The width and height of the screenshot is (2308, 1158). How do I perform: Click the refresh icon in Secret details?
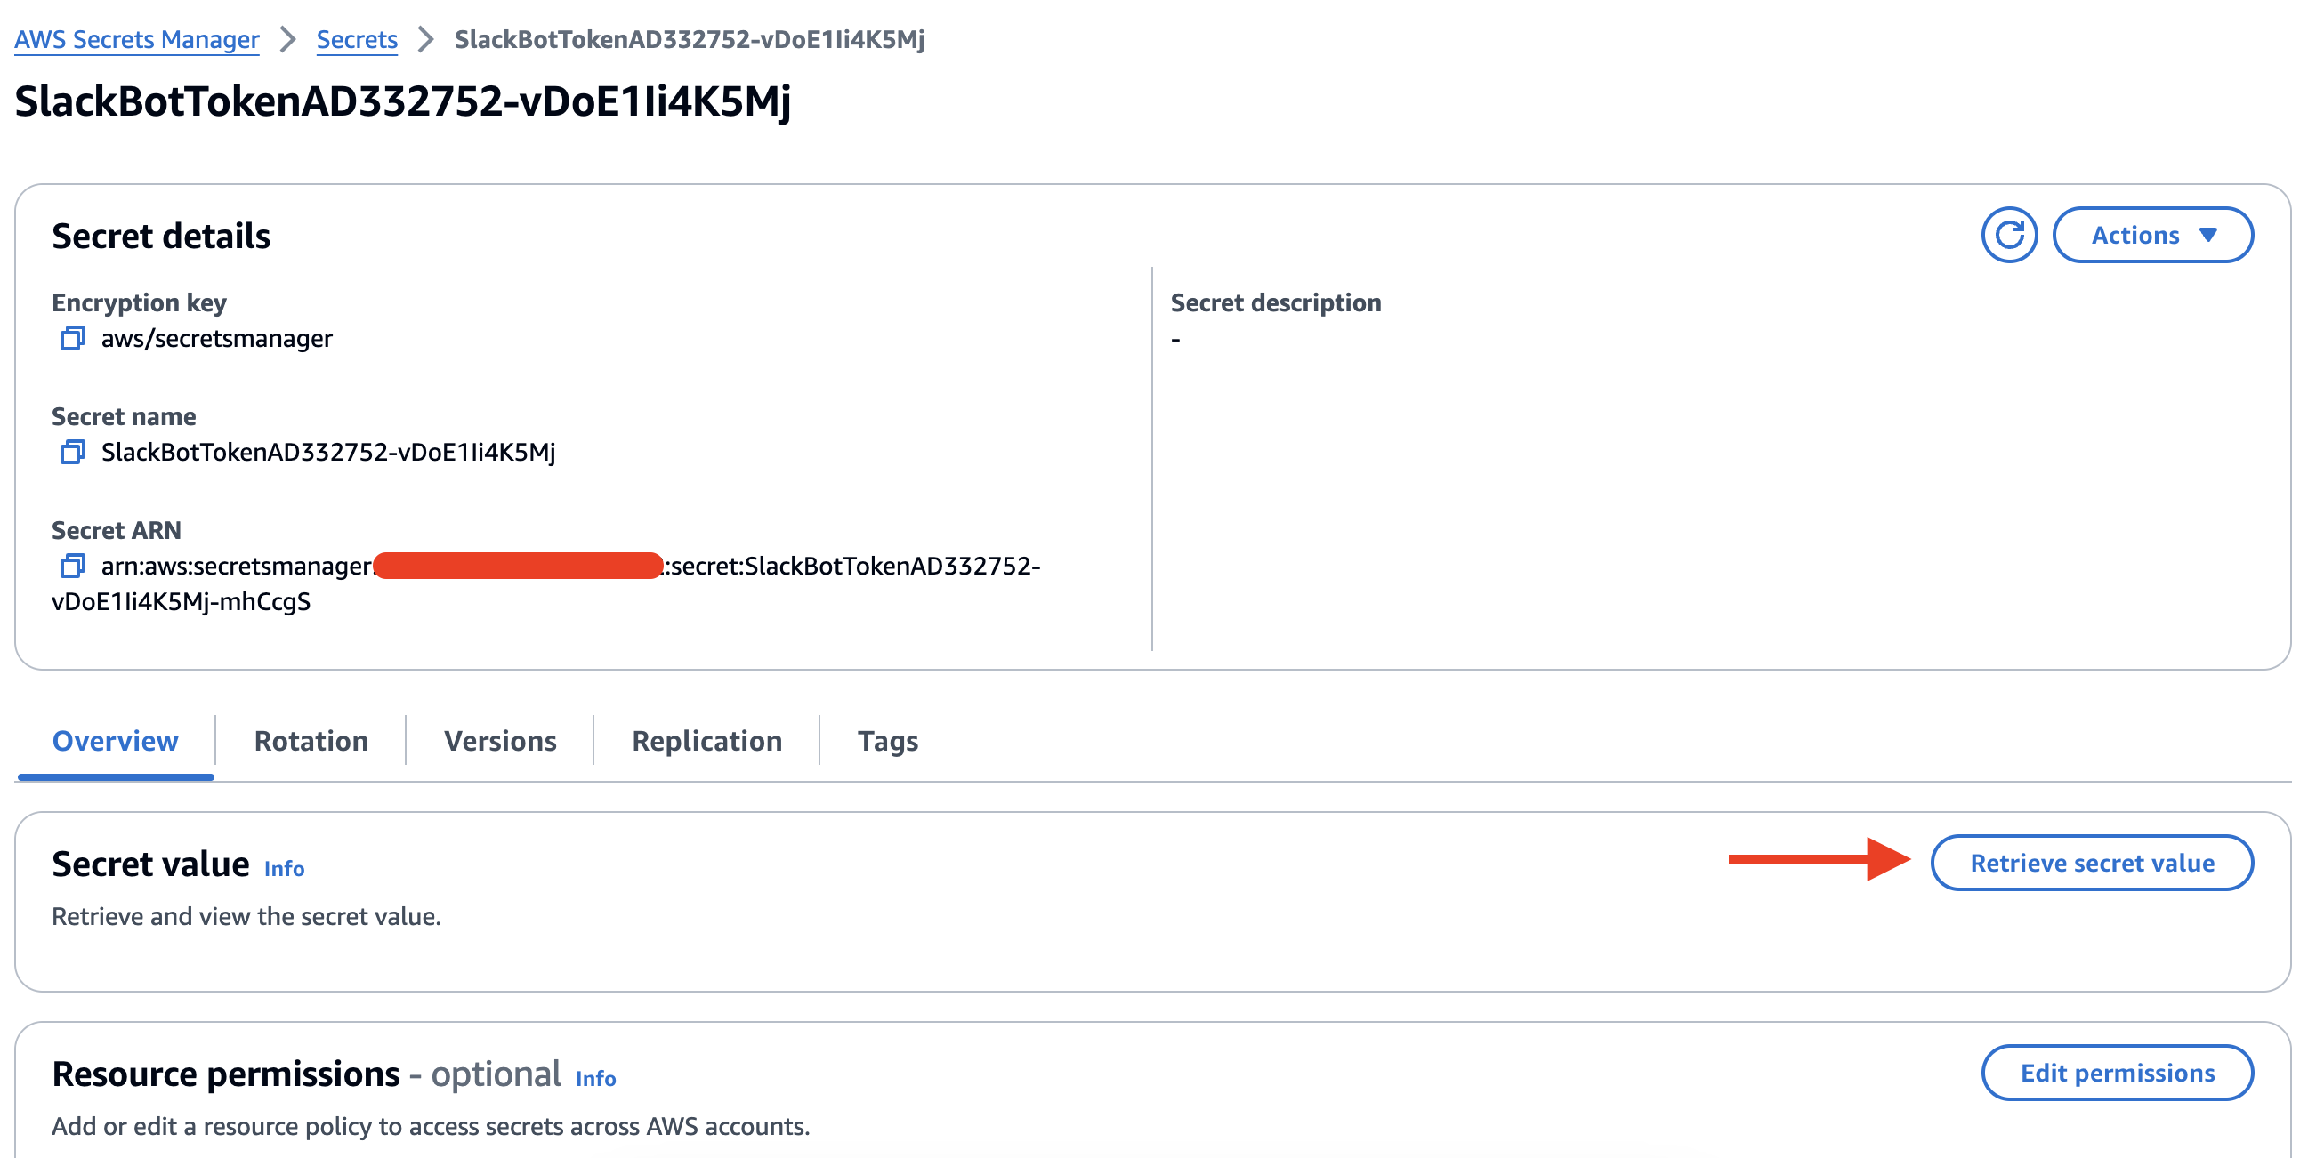(x=2006, y=235)
